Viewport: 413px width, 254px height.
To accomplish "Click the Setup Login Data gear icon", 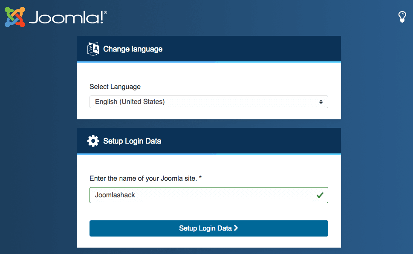I will (x=93, y=141).
